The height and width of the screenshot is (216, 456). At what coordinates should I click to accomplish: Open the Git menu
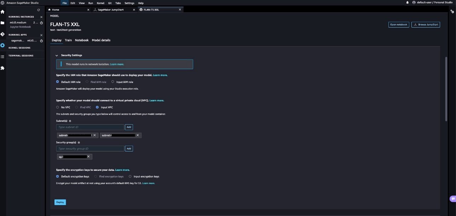point(110,3)
